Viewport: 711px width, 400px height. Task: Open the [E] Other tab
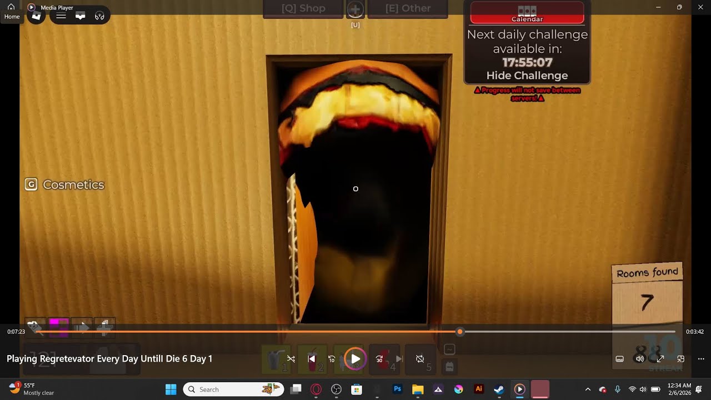pos(408,9)
